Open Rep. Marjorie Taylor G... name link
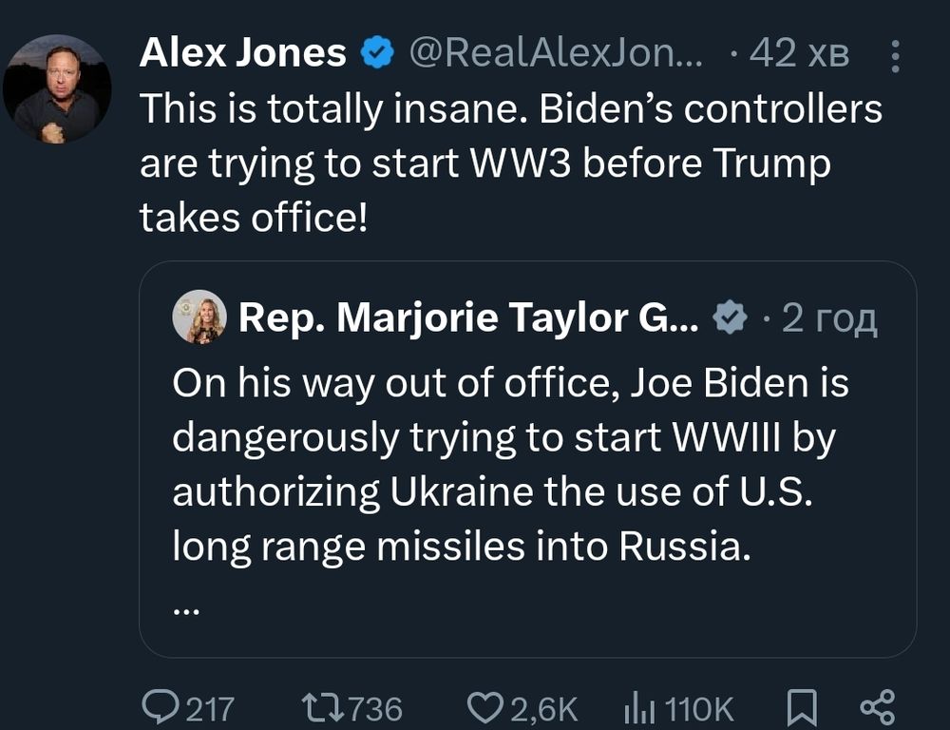Screen dimensions: 950x730 point(468,317)
